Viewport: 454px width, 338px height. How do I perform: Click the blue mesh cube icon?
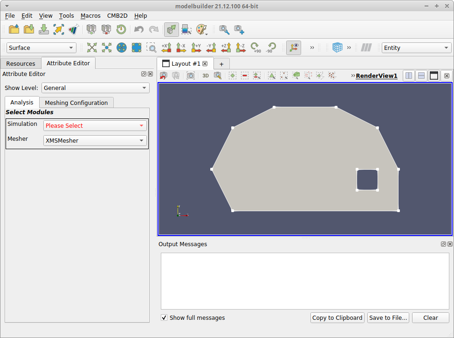(337, 47)
